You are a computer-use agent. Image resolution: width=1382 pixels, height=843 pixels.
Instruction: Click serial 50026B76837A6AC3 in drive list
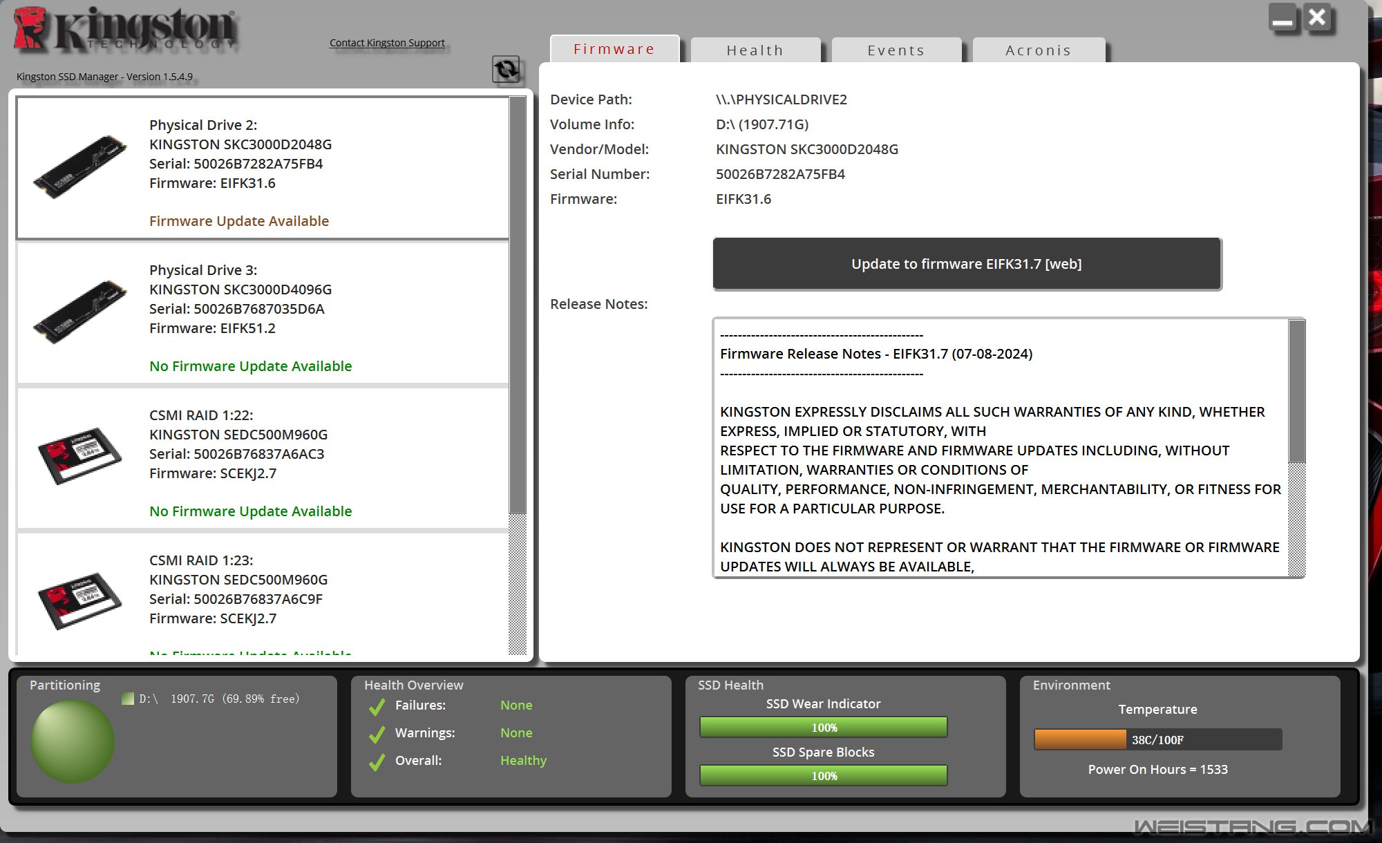click(x=237, y=454)
